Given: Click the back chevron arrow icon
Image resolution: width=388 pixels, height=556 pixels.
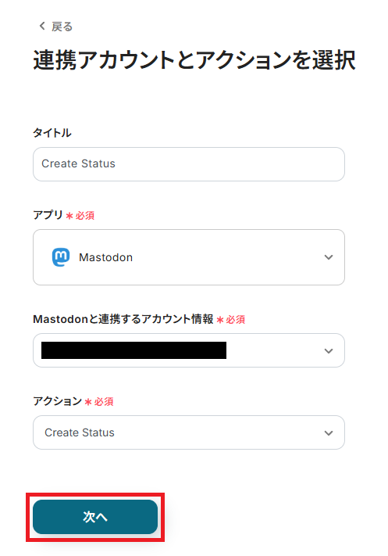Looking at the screenshot, I should pyautogui.click(x=42, y=26).
